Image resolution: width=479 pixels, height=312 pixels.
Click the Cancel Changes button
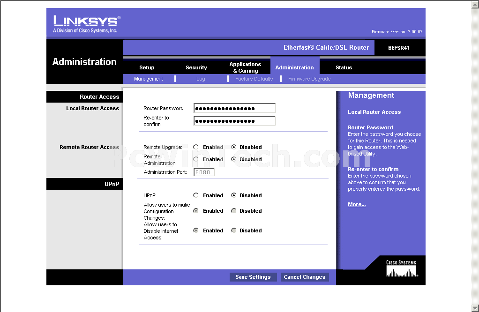pyautogui.click(x=305, y=277)
